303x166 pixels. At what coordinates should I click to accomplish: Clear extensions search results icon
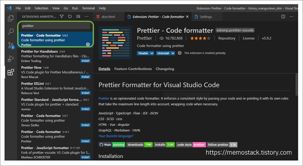coord(78,16)
